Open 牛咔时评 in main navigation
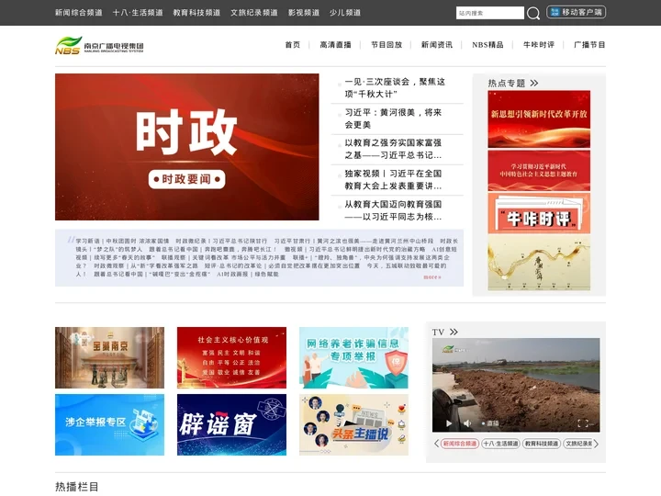This screenshot has height=496, width=661. (539, 45)
